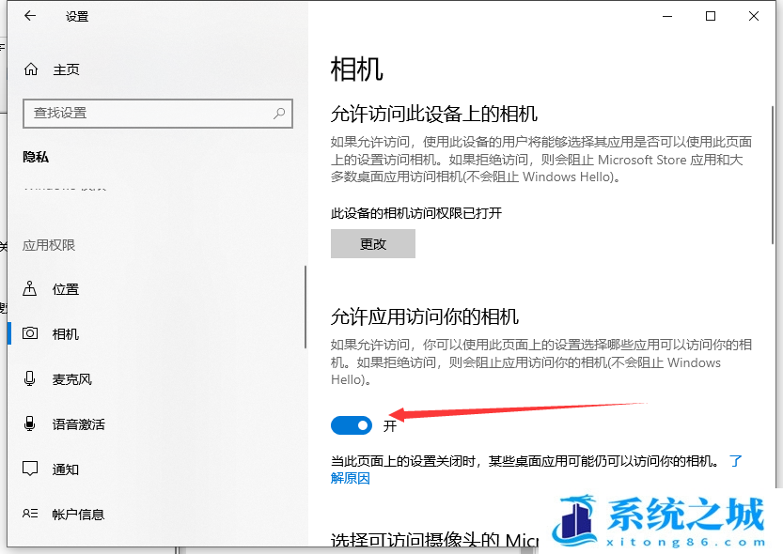Click the 查找设置 search field

pyautogui.click(x=150, y=113)
